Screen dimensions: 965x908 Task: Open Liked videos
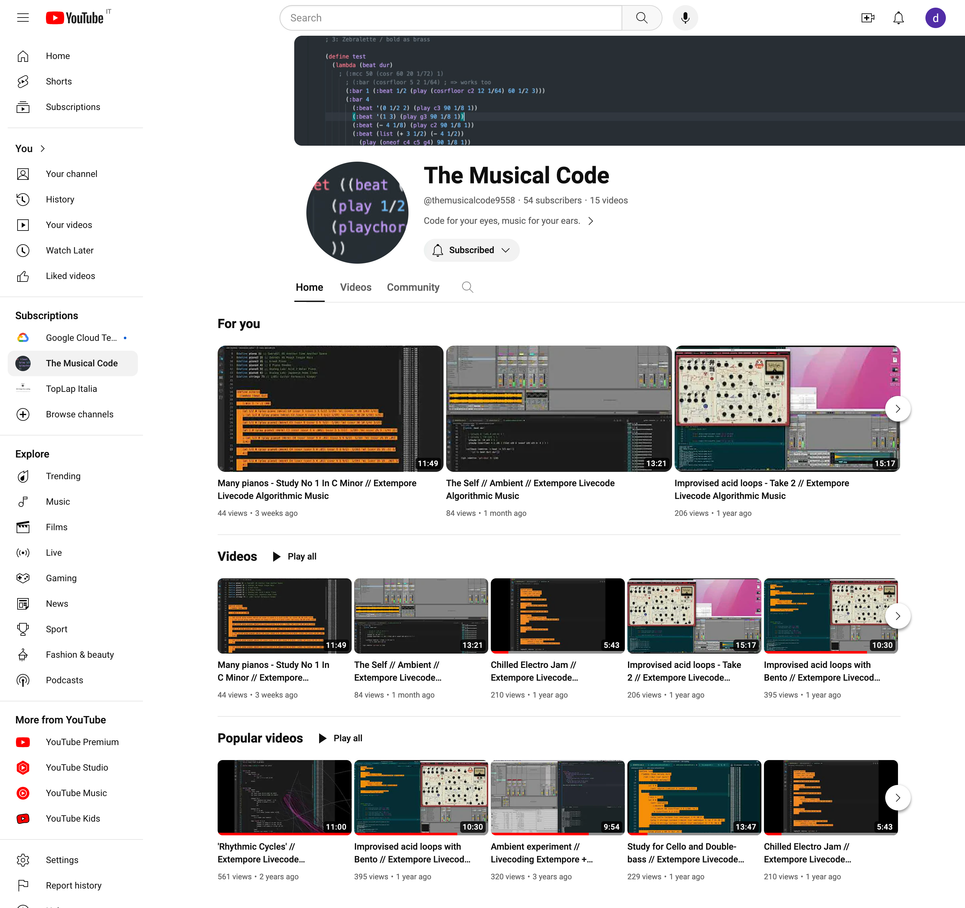(x=73, y=275)
